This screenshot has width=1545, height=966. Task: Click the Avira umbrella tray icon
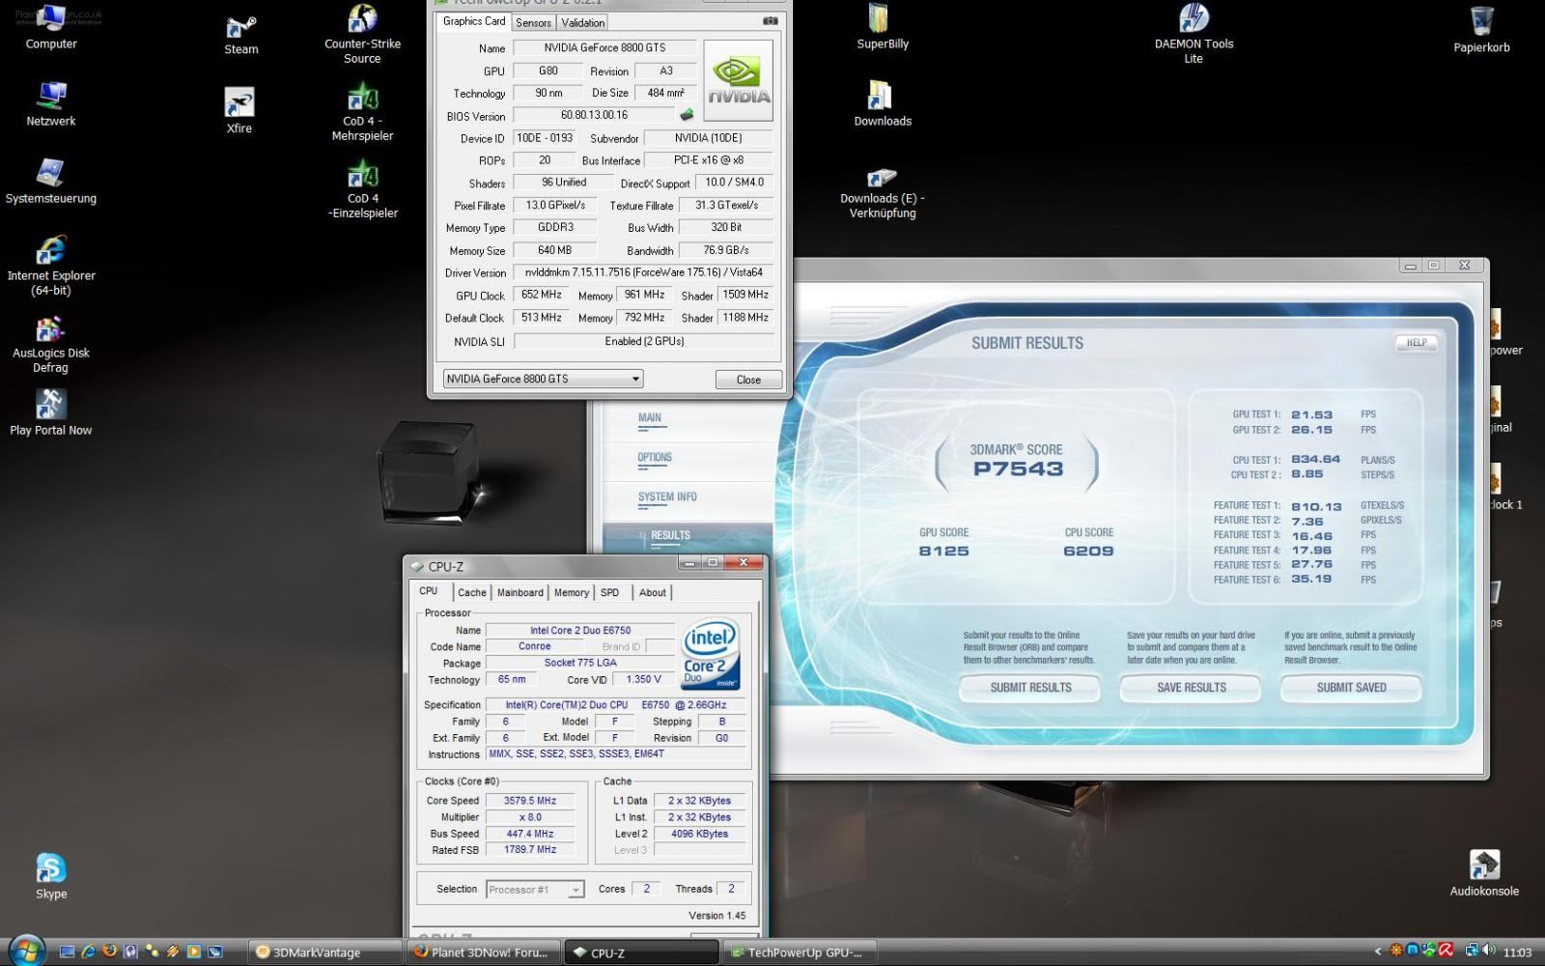click(1446, 951)
